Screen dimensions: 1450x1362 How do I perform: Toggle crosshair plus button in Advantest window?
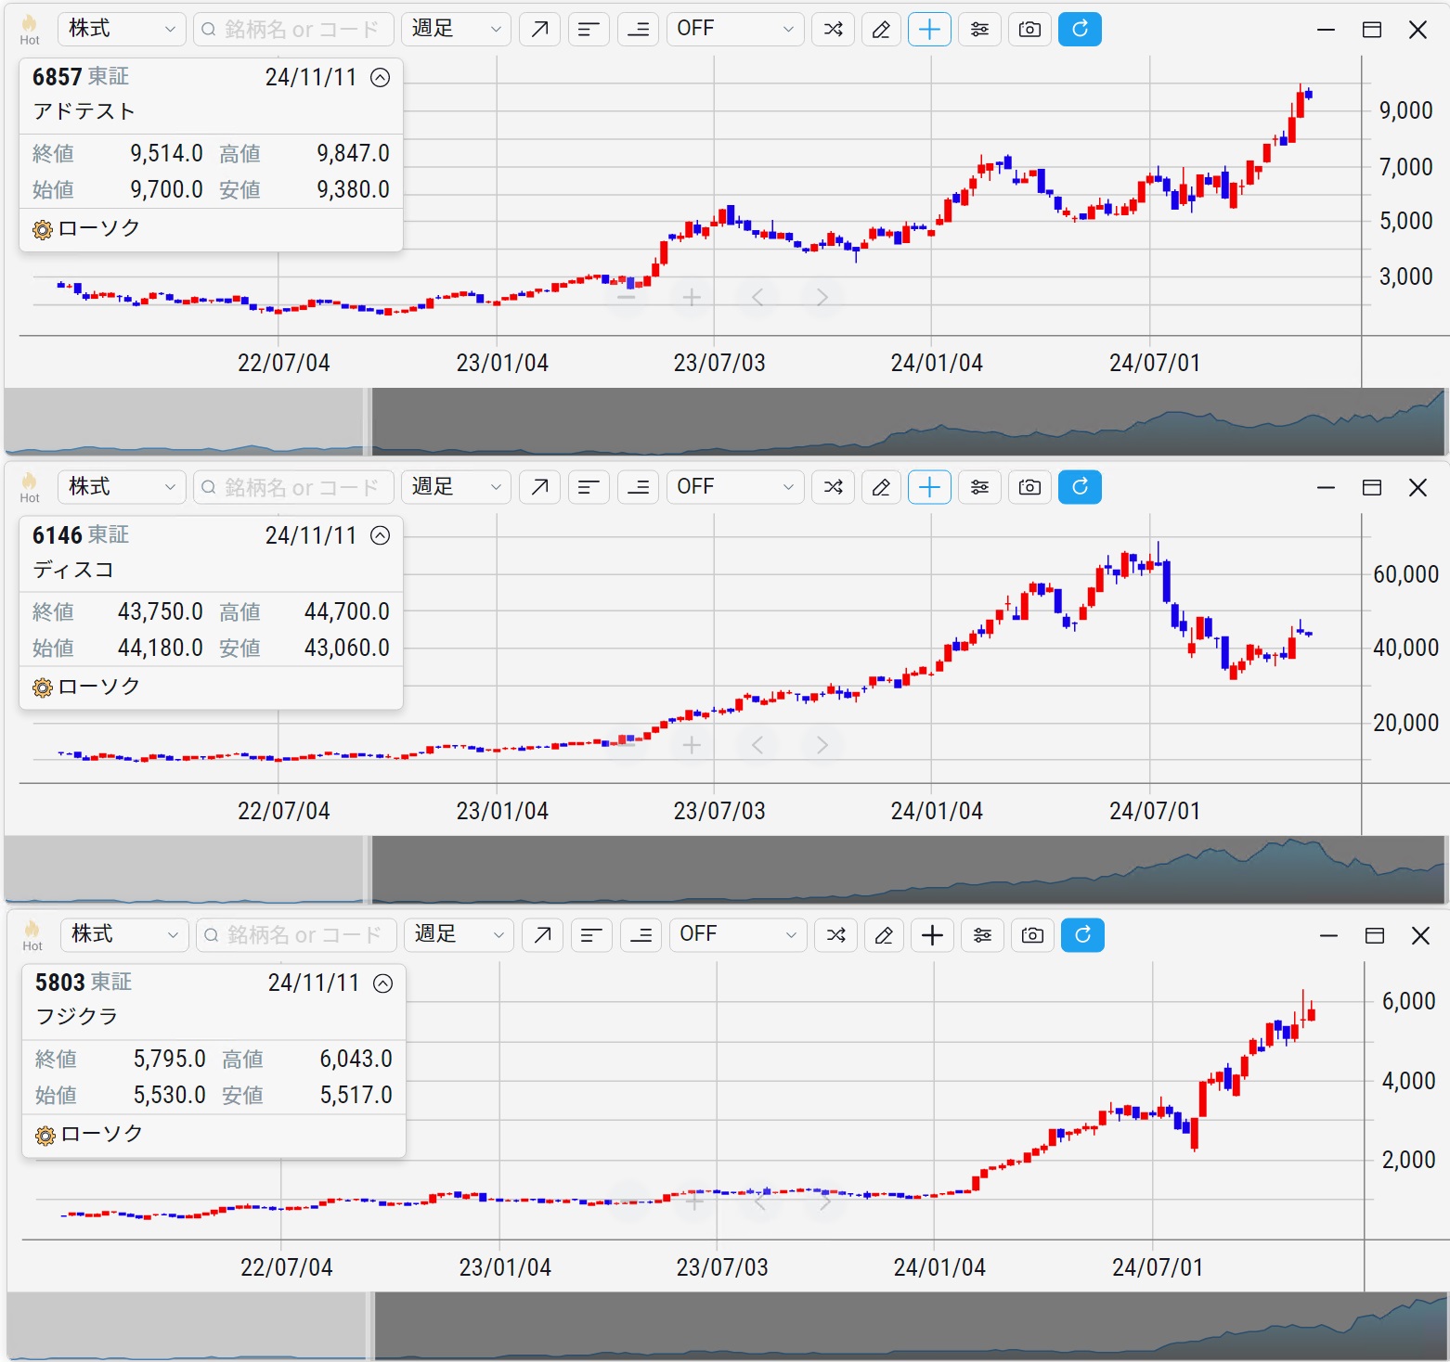click(x=929, y=29)
